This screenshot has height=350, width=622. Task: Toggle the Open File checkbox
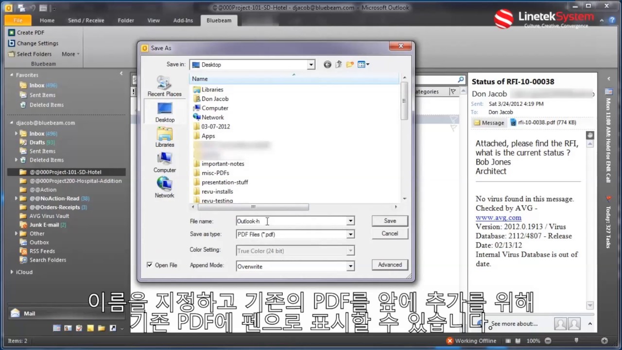pos(150,265)
